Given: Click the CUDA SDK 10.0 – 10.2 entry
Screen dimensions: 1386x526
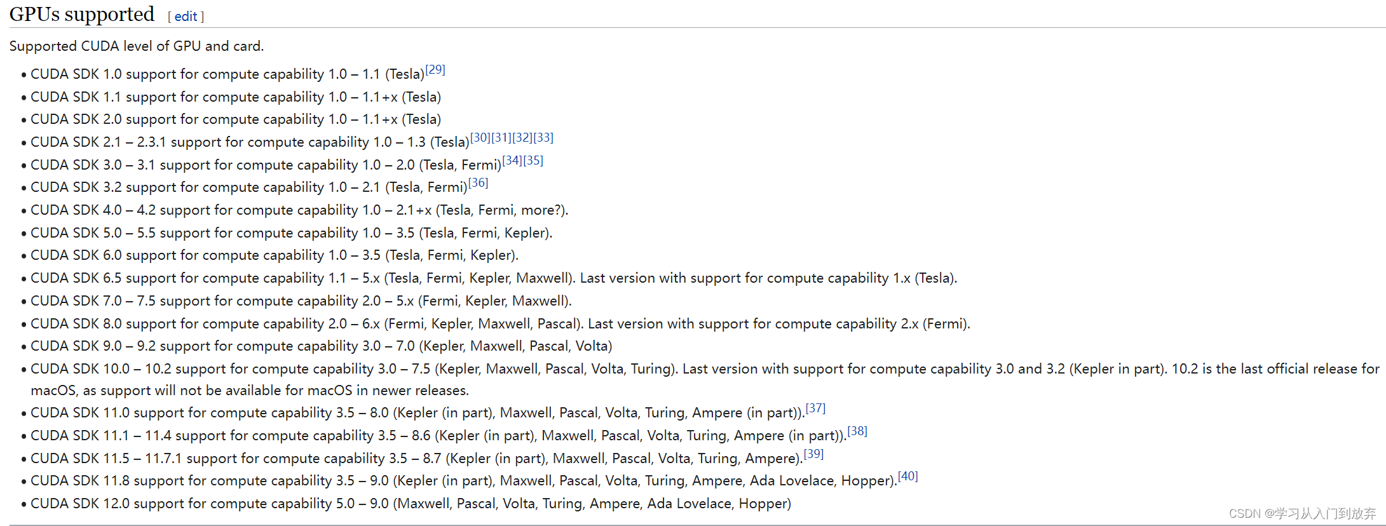Looking at the screenshot, I should 705,379.
